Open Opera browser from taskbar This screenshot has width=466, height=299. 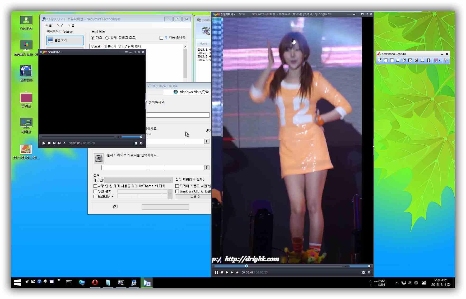(x=95, y=283)
